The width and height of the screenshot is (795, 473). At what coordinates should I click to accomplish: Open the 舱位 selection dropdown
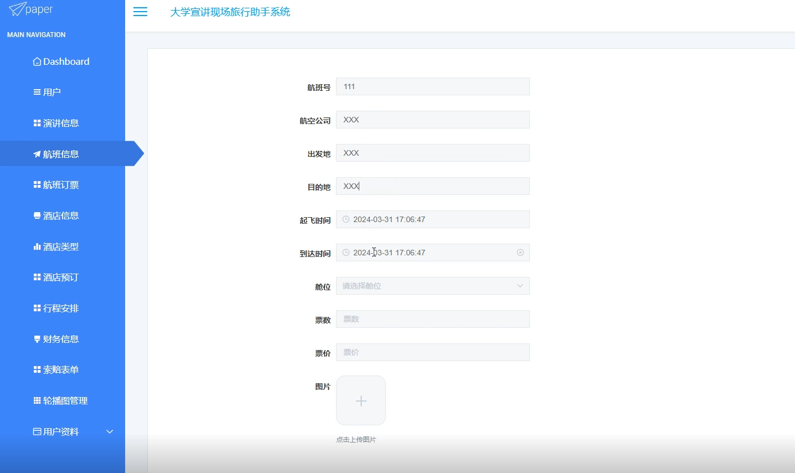click(x=433, y=286)
